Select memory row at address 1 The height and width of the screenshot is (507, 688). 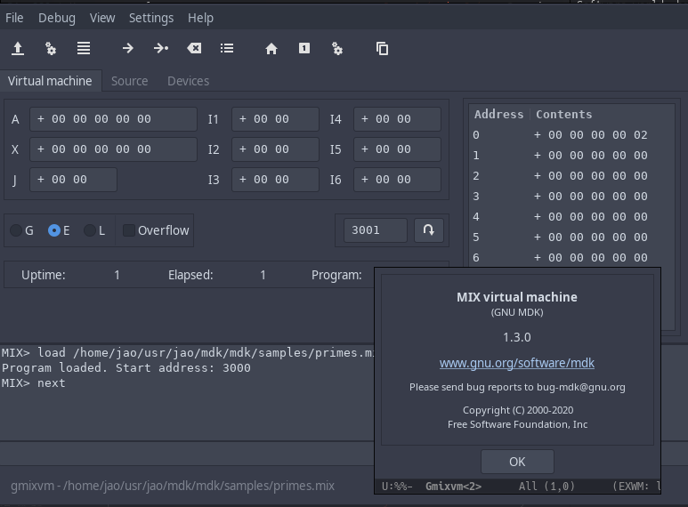pos(571,156)
